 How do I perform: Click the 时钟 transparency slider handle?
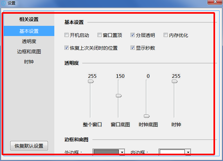pos(174,81)
